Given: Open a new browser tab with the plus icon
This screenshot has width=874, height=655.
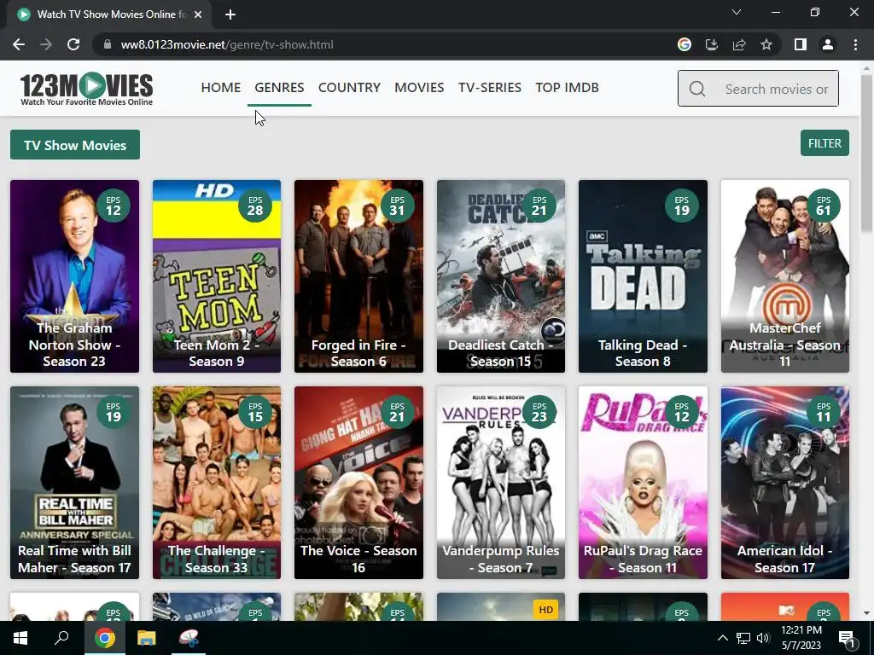Looking at the screenshot, I should (x=230, y=14).
